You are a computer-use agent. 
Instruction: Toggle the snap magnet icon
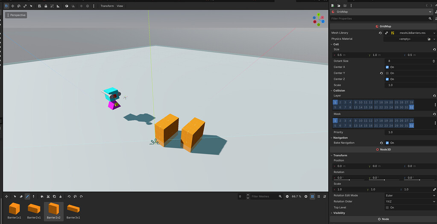[73, 6]
